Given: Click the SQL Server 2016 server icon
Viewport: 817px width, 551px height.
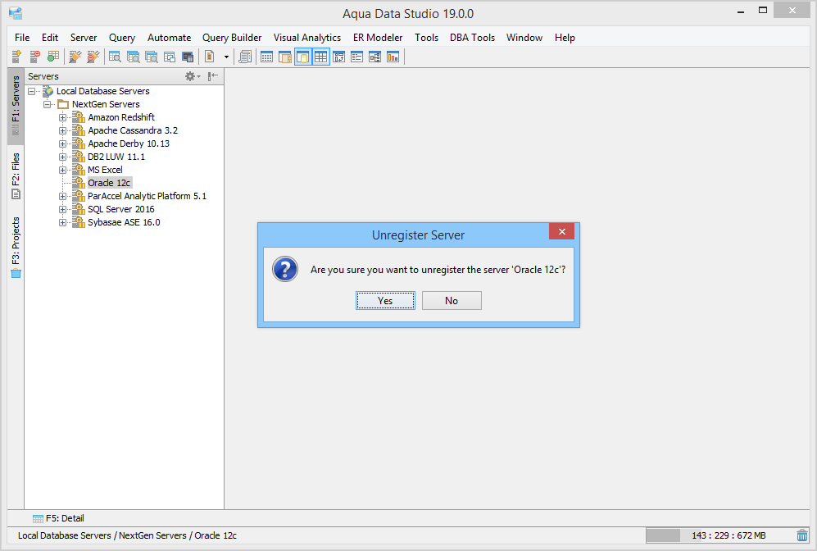Looking at the screenshot, I should (79, 209).
